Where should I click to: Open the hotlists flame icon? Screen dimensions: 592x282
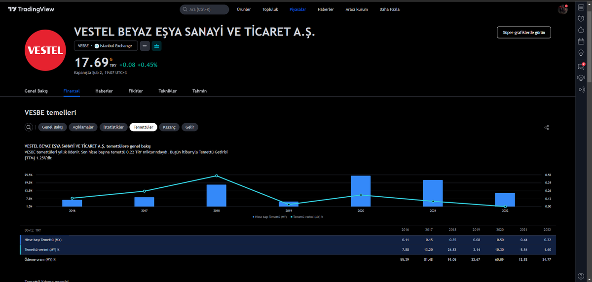[581, 30]
